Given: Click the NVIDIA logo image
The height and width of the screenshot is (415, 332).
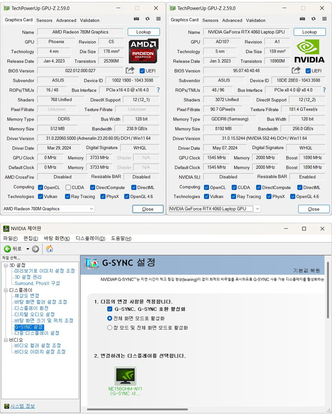Looking at the screenshot, I should click(310, 51).
